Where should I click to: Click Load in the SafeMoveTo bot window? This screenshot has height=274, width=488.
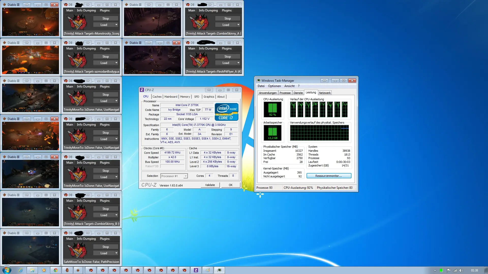pos(104,253)
